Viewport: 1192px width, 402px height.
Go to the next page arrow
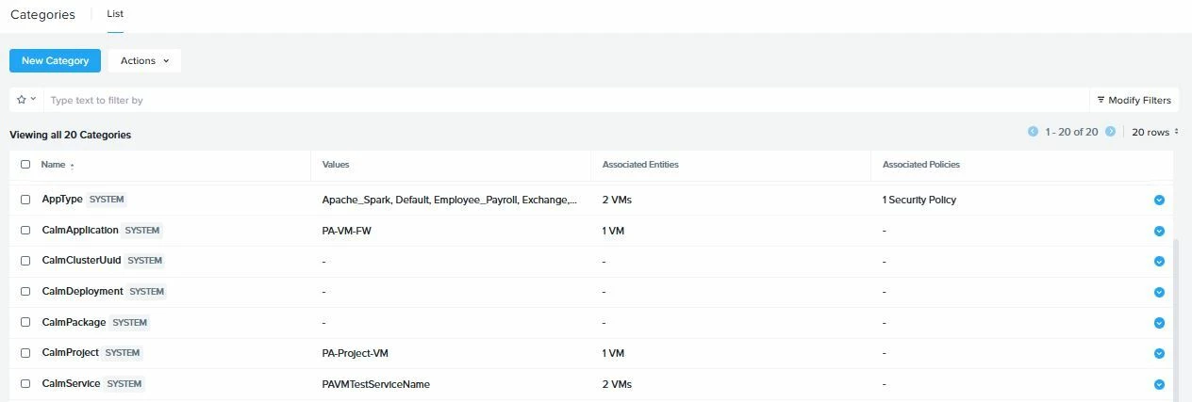pos(1111,132)
